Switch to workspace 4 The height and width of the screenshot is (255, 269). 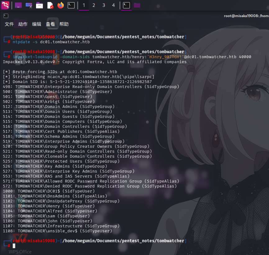tap(113, 5)
